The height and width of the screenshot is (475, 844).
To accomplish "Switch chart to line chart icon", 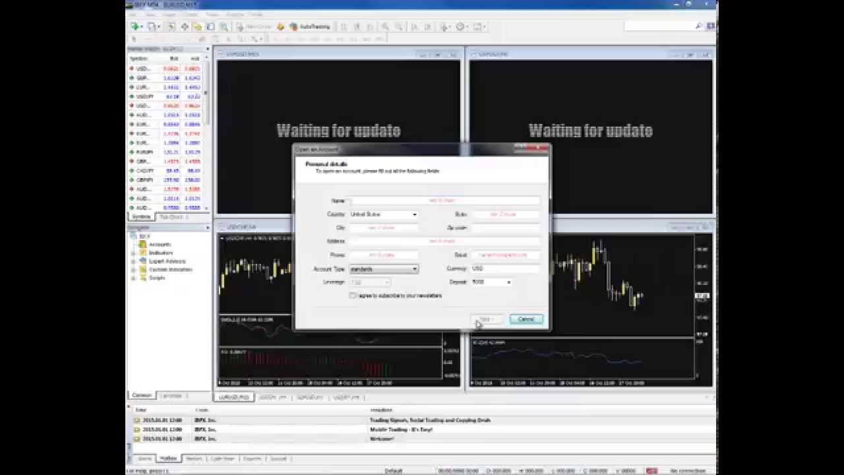I will [x=371, y=26].
